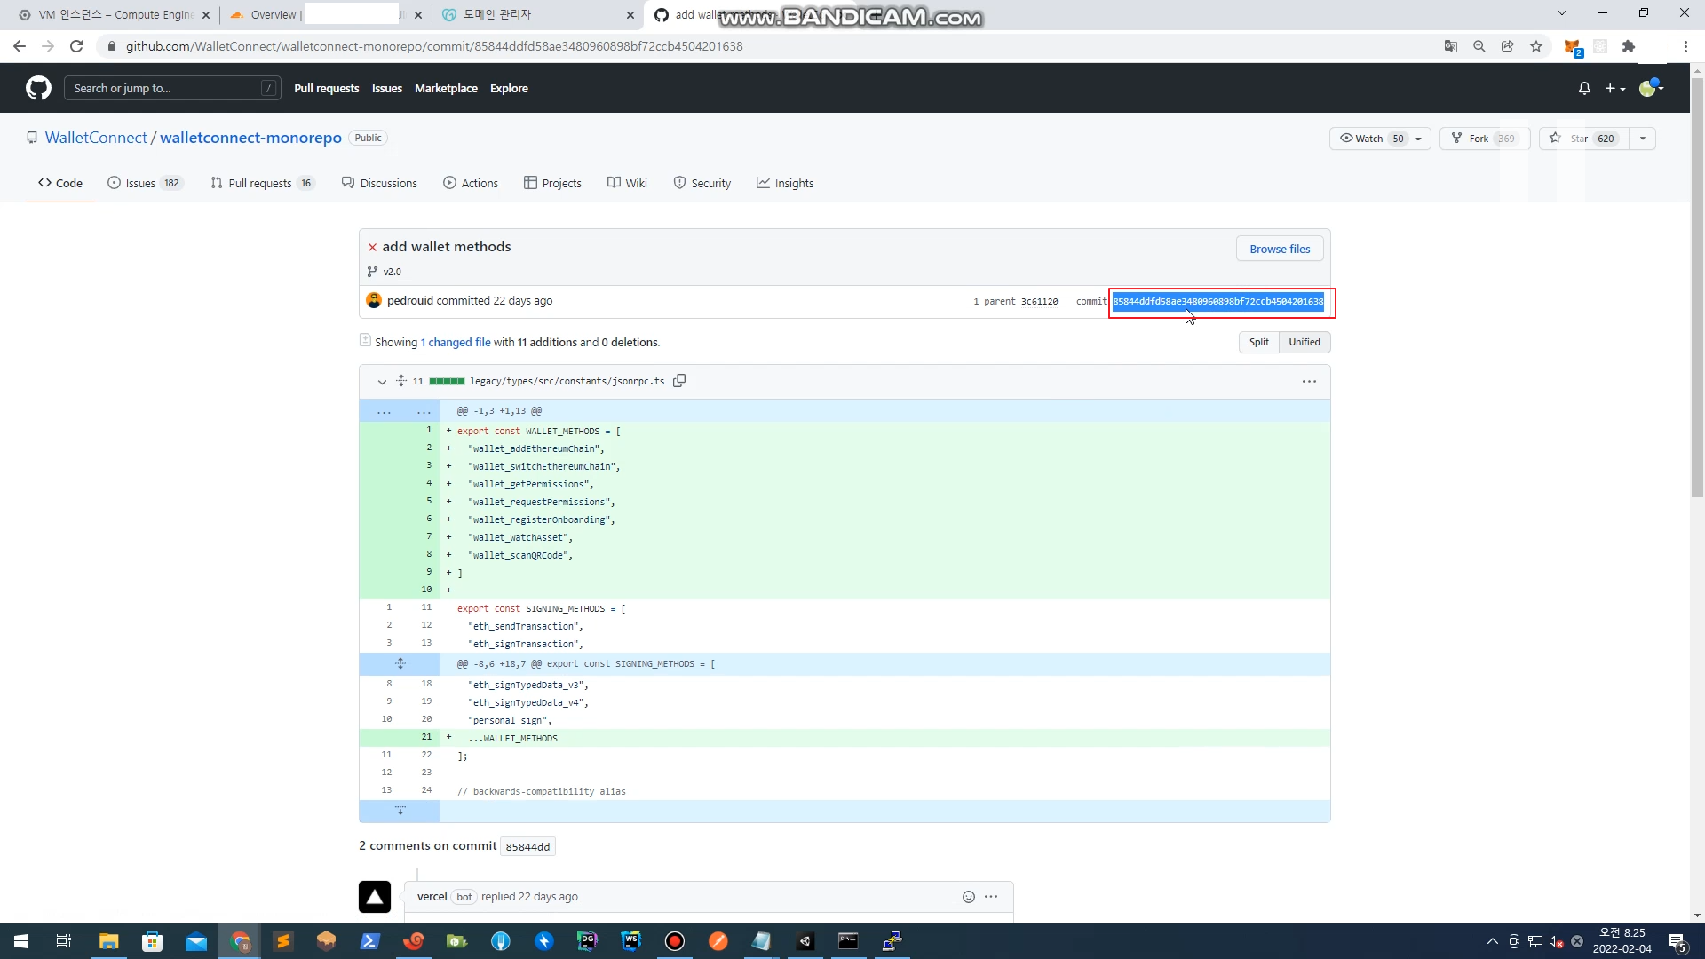Click the Browse files button
The image size is (1705, 959).
click(x=1280, y=249)
